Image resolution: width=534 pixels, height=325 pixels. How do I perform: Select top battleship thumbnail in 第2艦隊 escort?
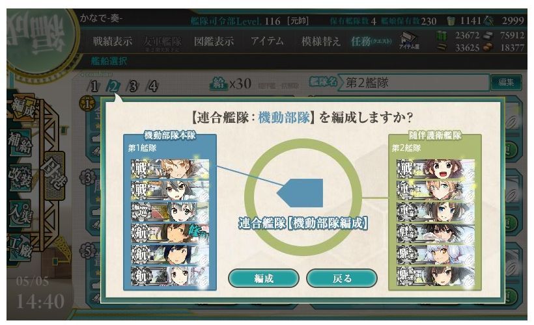[435, 168]
